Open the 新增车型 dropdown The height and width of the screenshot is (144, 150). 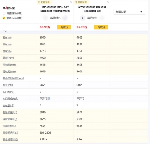click(x=129, y=12)
